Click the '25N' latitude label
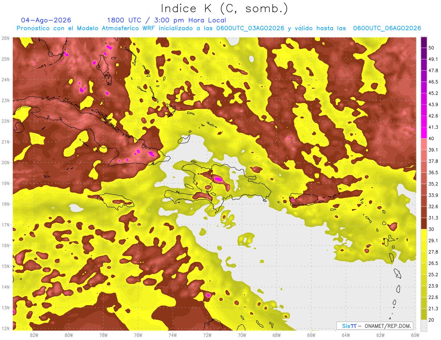 click(5, 59)
